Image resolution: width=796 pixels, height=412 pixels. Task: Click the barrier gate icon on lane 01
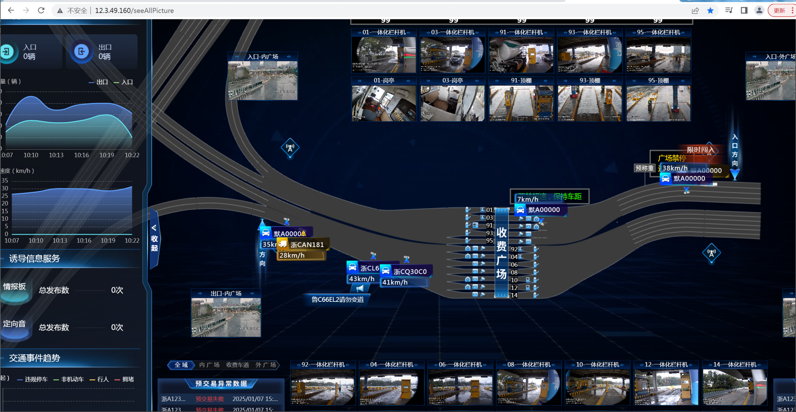pyautogui.click(x=468, y=210)
